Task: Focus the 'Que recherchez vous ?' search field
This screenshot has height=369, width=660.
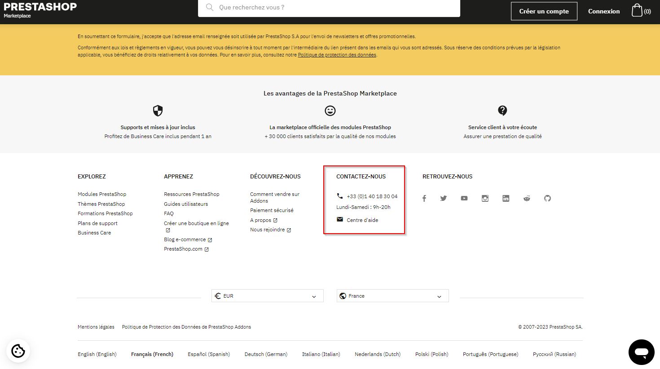Action: coord(332,8)
